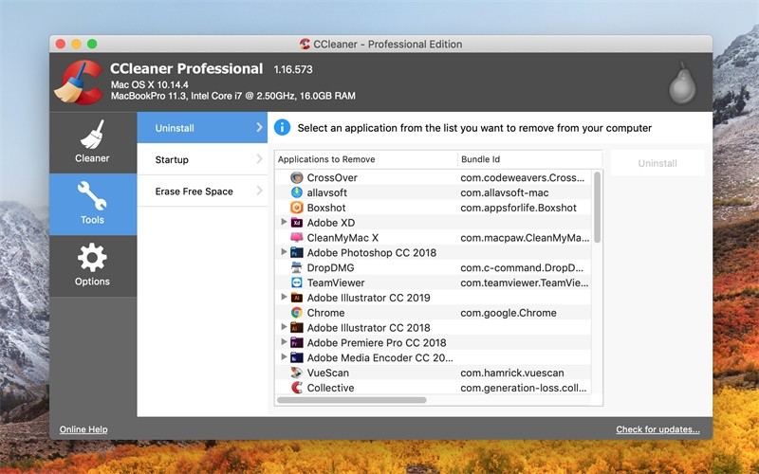Expand the Adobe XD entry
The image size is (759, 474).
pyautogui.click(x=284, y=222)
